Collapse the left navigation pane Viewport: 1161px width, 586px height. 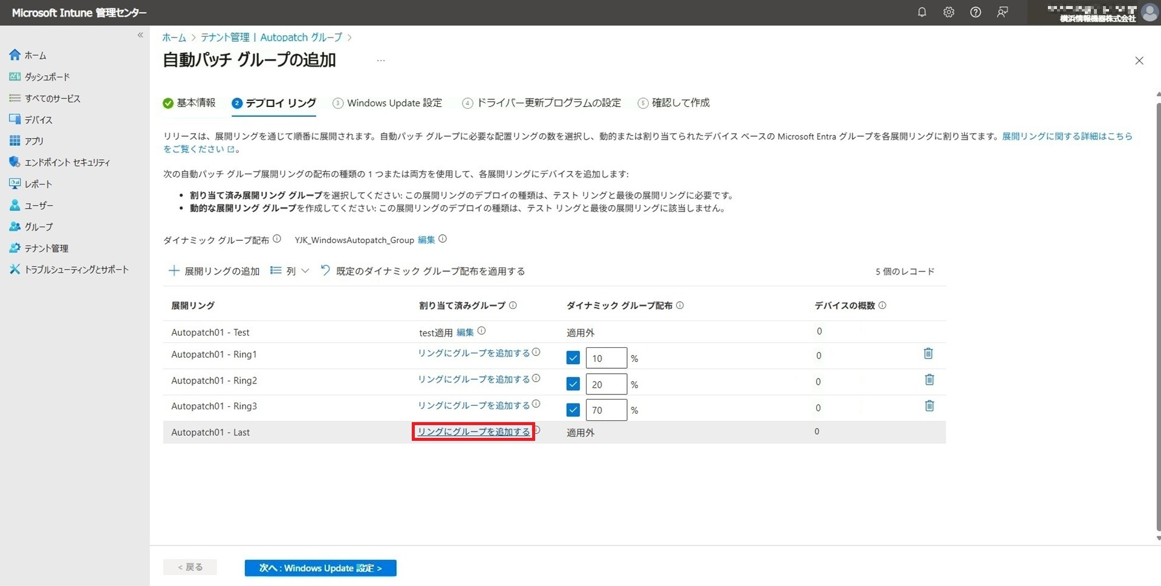pyautogui.click(x=140, y=35)
